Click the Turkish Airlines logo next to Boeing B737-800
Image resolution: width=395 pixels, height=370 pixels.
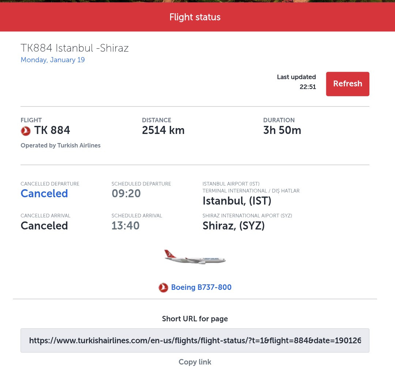(x=163, y=288)
